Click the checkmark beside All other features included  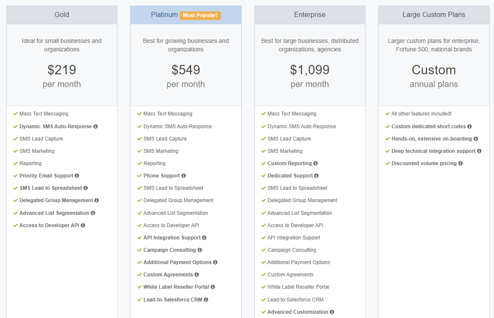387,113
